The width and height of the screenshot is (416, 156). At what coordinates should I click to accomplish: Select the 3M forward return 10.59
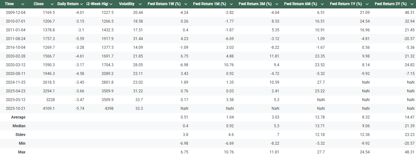click(274, 82)
